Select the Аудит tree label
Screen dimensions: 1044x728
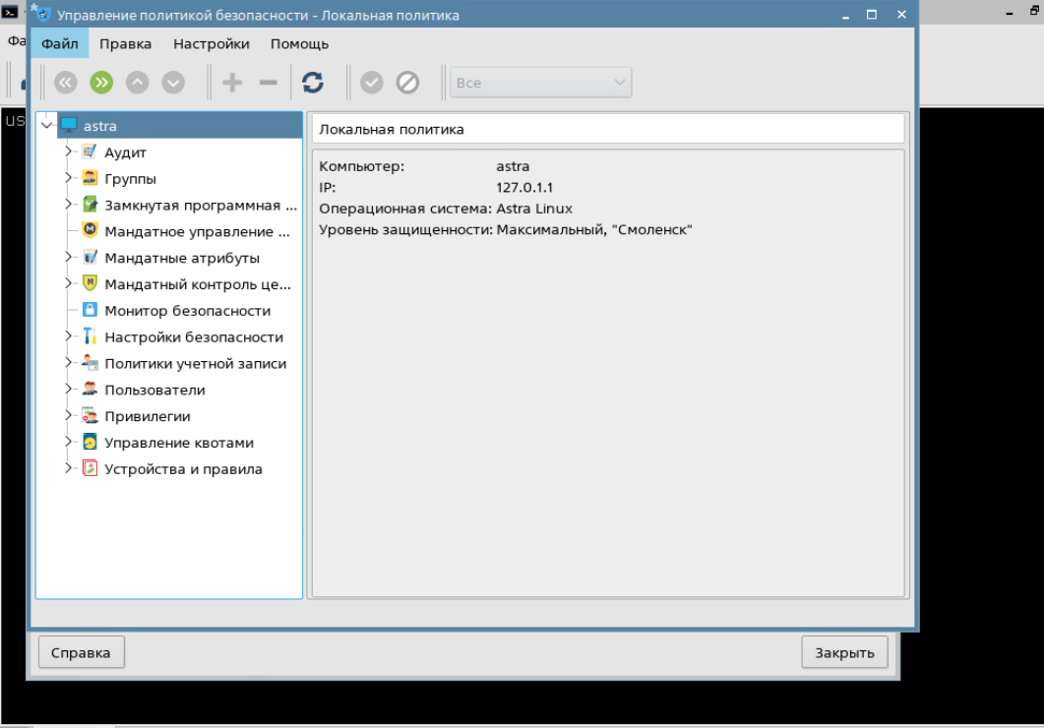pos(125,152)
